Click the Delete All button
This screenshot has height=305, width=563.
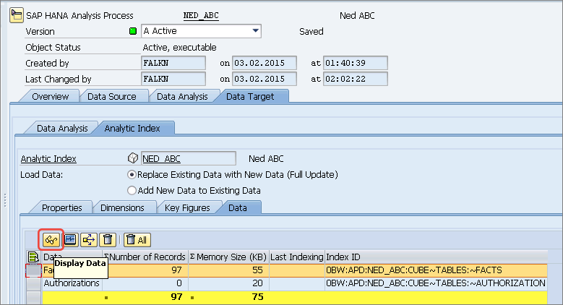(137, 240)
